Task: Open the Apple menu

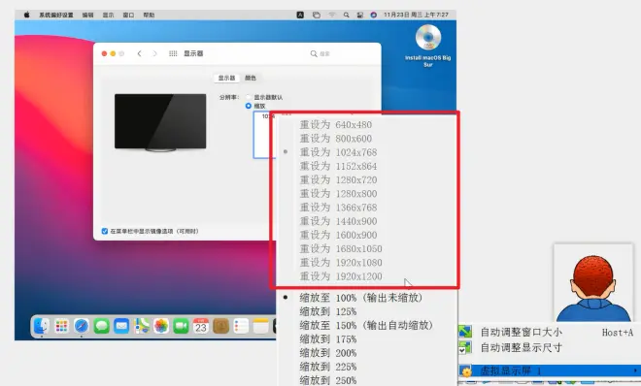Action: (26, 15)
